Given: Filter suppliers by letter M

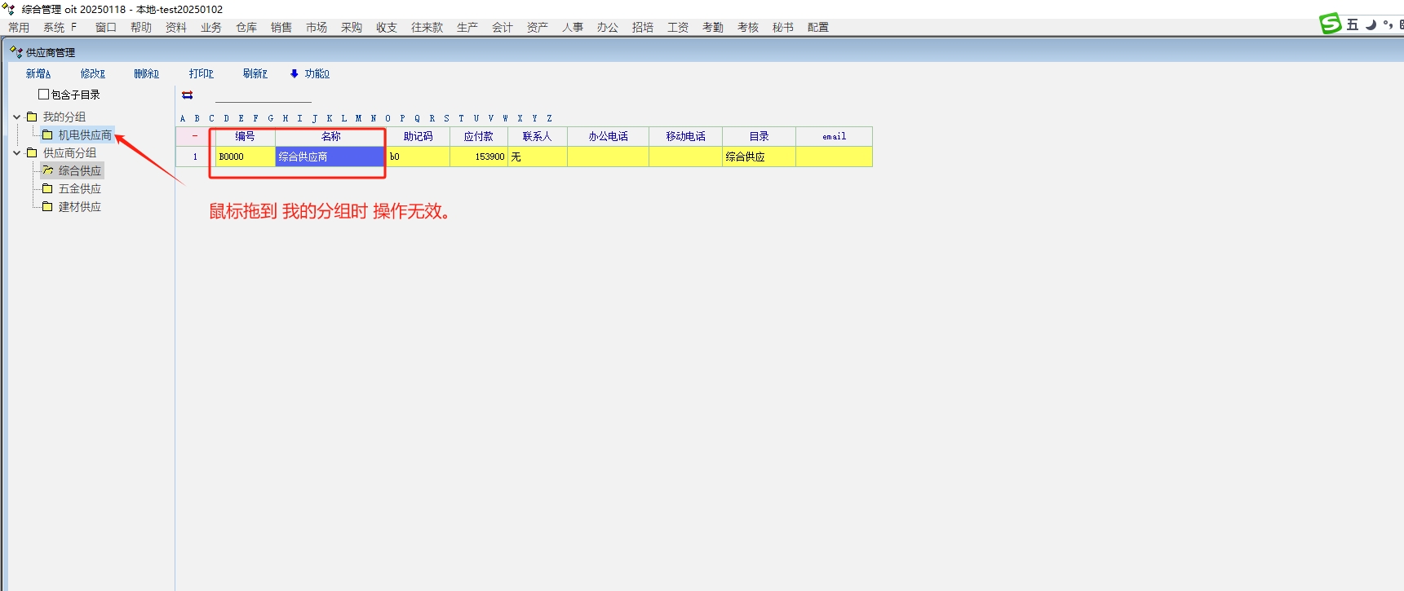Looking at the screenshot, I should (358, 119).
